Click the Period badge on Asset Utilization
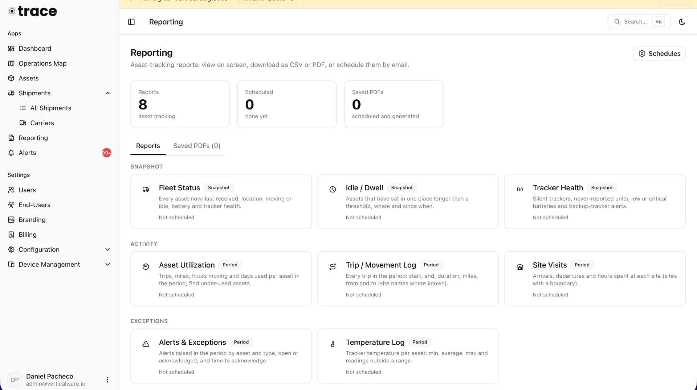Screen dimensions: 697x390 click(230, 265)
